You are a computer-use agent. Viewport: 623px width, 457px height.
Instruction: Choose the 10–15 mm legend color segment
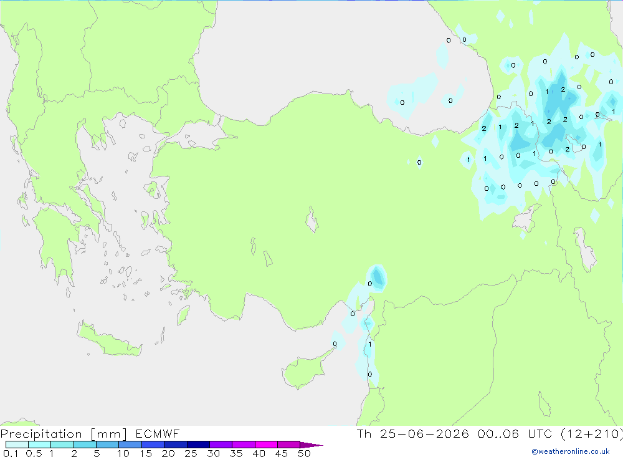(x=130, y=445)
